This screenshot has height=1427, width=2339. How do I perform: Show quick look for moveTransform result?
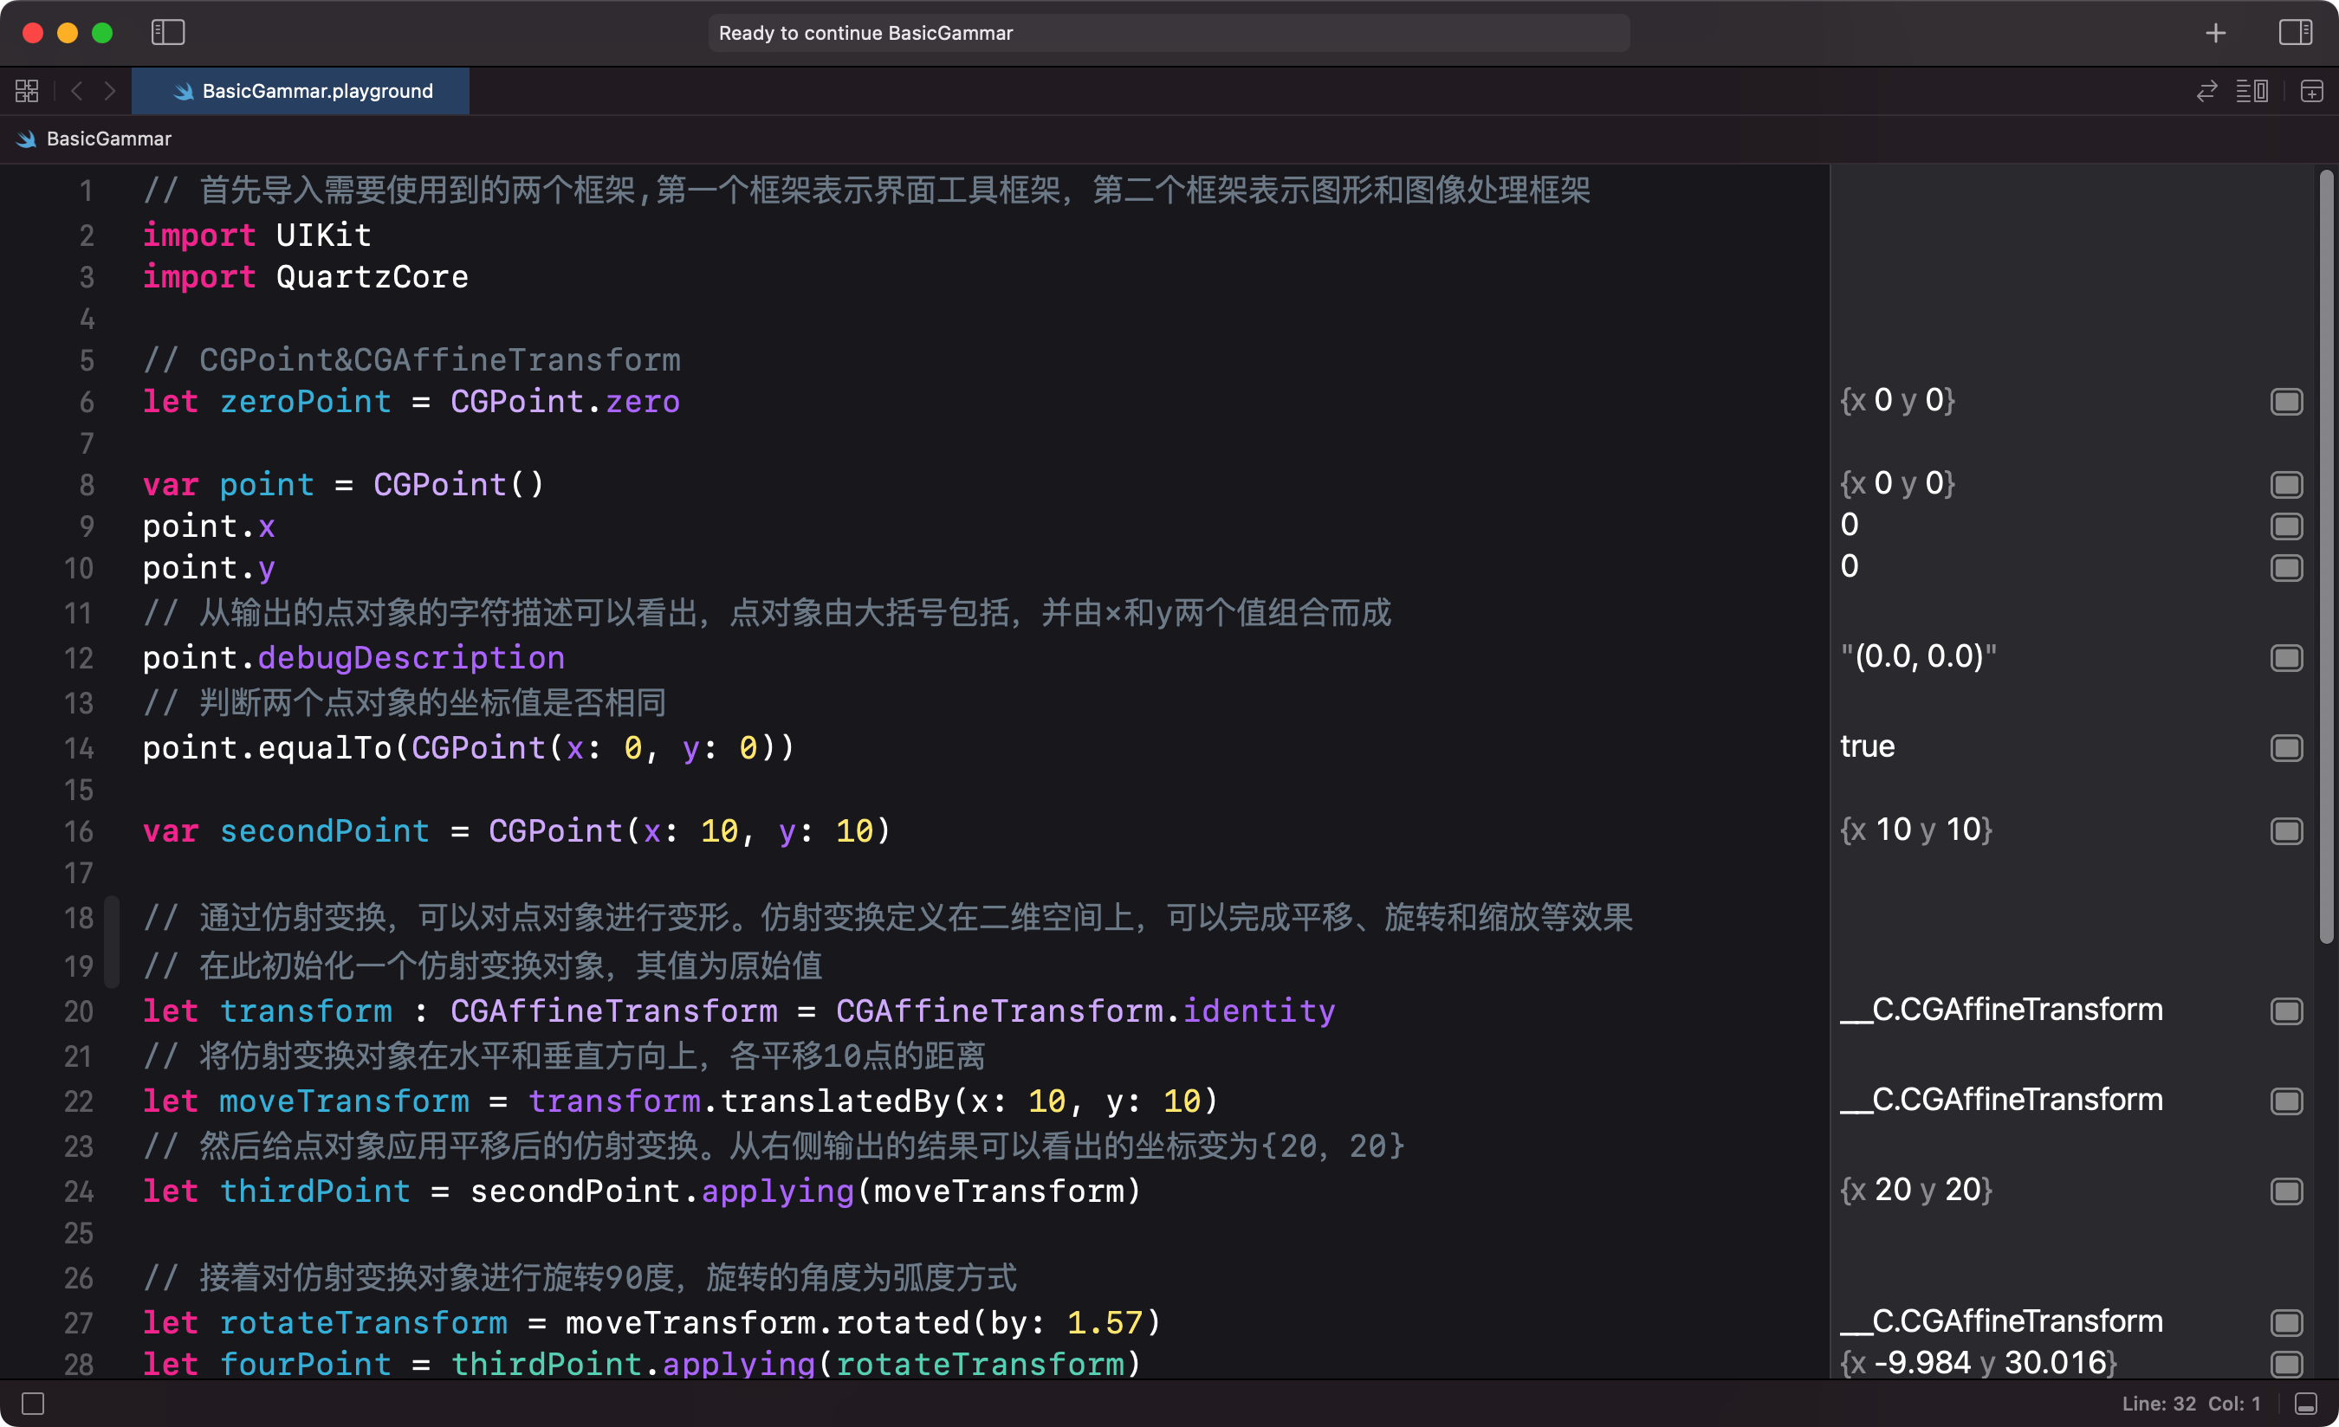pyautogui.click(x=2286, y=1101)
